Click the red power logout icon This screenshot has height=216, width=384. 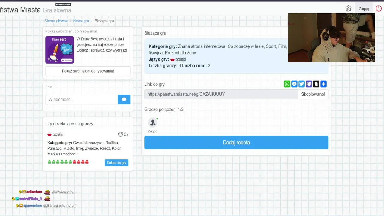[379, 9]
